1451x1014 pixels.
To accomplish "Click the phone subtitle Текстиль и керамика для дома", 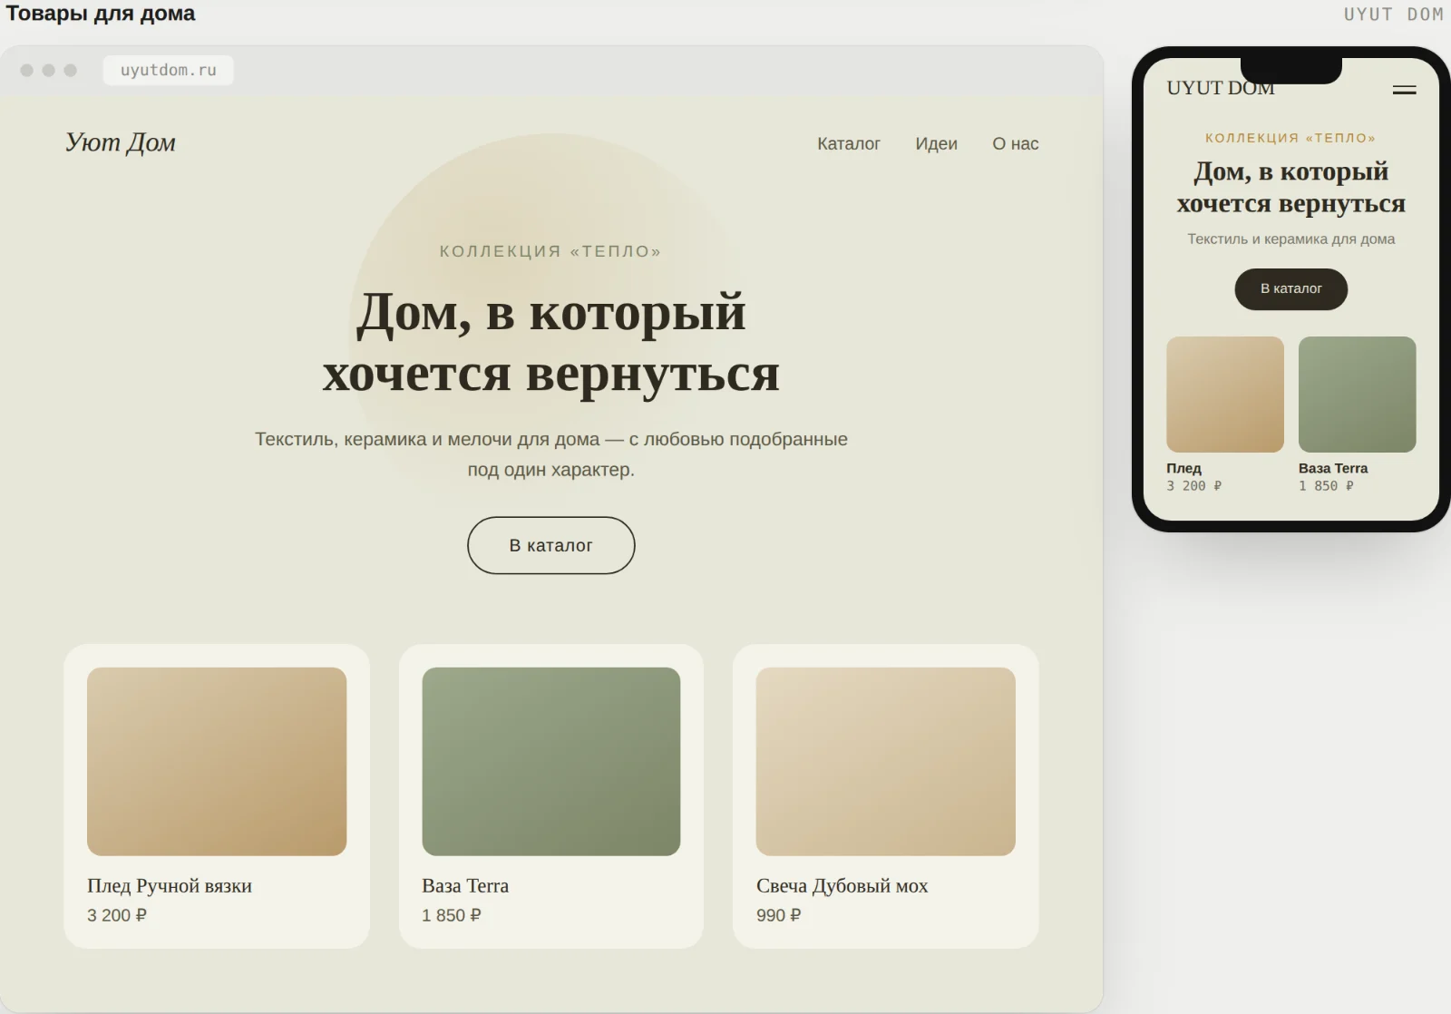I will click(x=1291, y=239).
